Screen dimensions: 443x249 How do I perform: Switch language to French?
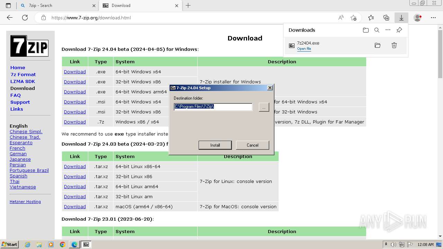click(17, 148)
